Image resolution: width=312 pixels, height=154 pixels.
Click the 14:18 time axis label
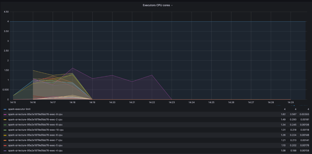click(x=73, y=102)
